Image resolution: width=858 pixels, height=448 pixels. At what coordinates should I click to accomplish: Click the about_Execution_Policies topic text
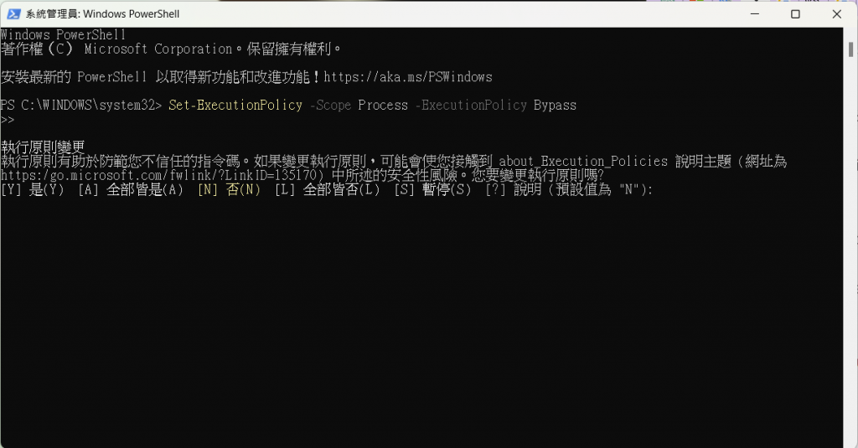point(583,162)
